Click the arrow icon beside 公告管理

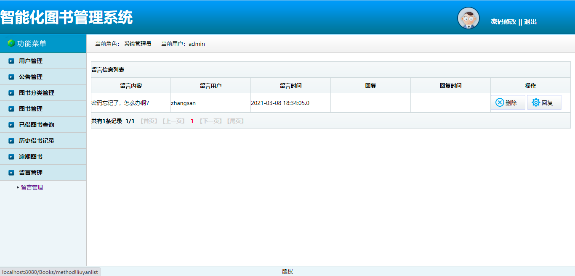point(11,77)
